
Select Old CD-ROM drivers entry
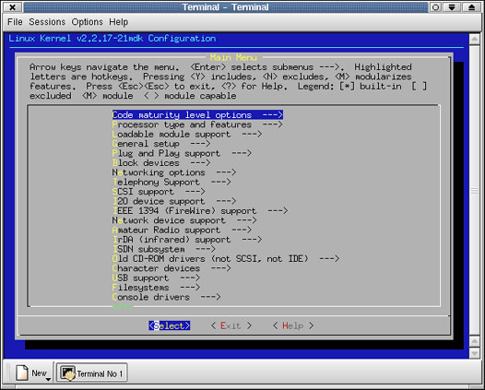tap(226, 259)
